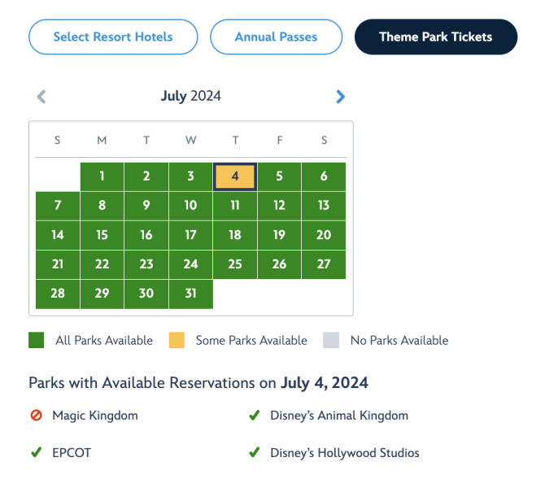Click the Hollywood Studios green checkmark
The width and height of the screenshot is (545, 488).
[x=254, y=453]
